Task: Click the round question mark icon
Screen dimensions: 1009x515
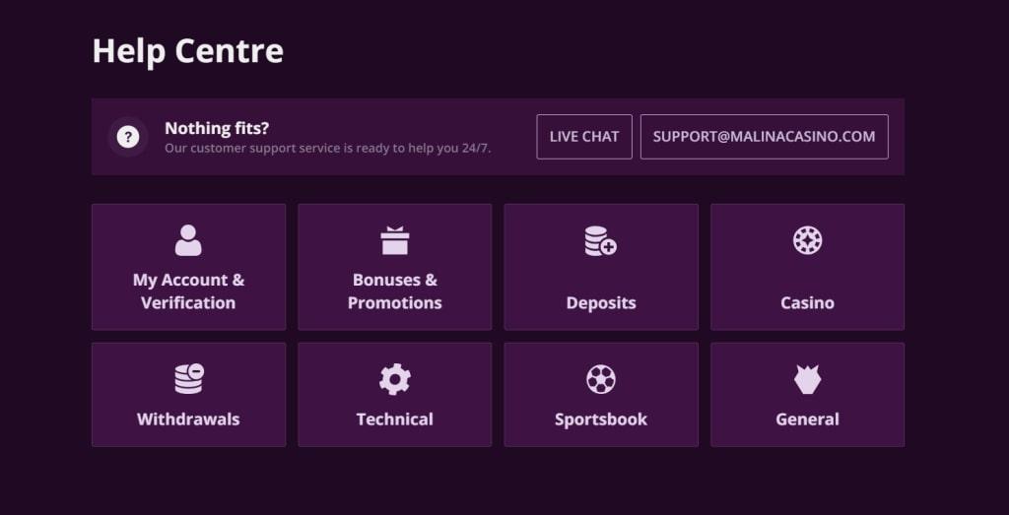Action: click(128, 136)
